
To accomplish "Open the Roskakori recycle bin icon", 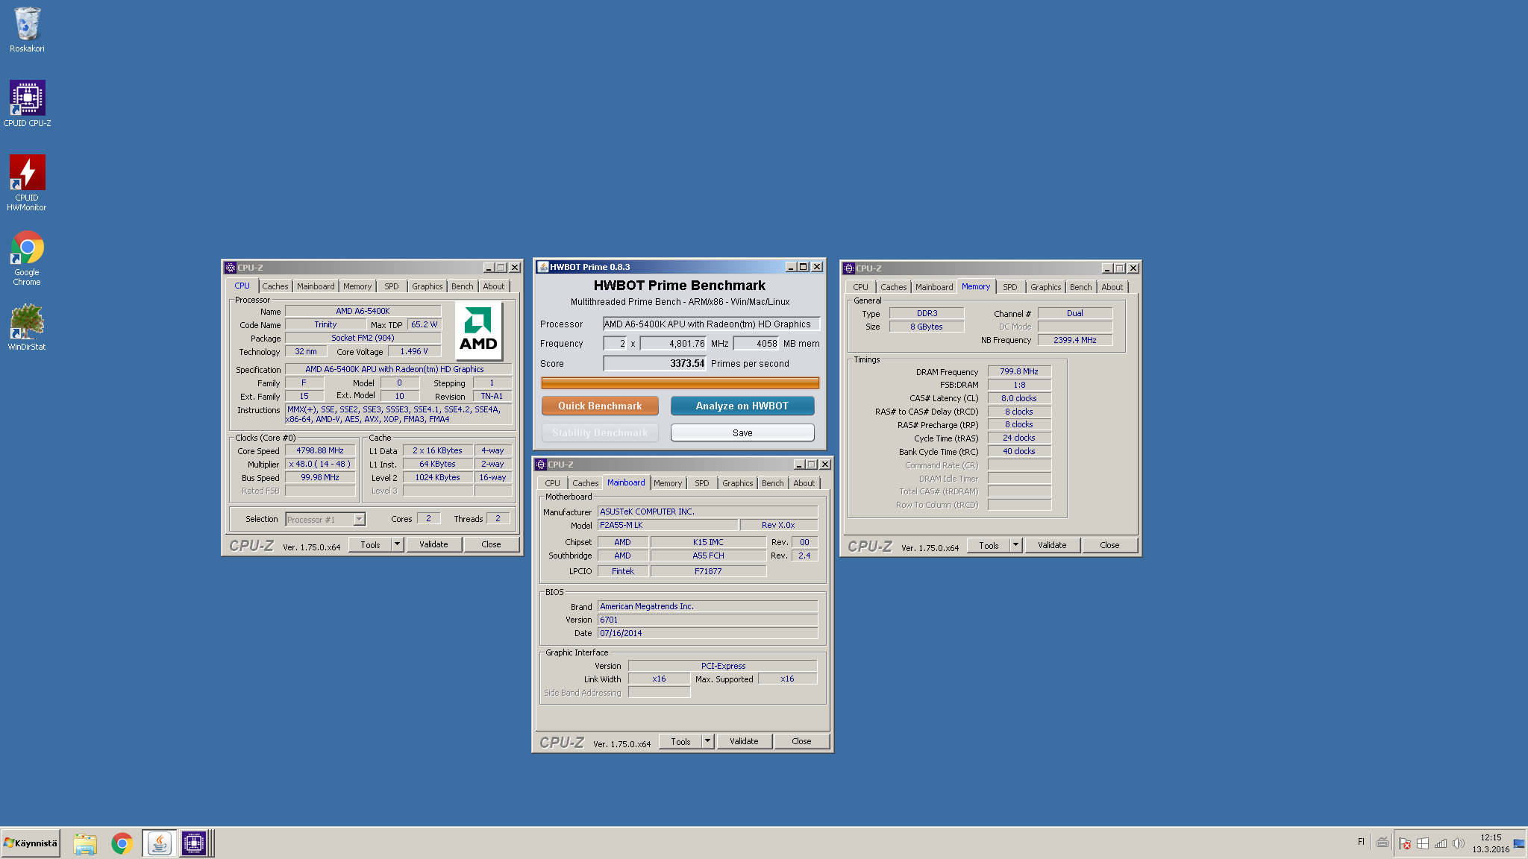I will (x=27, y=30).
